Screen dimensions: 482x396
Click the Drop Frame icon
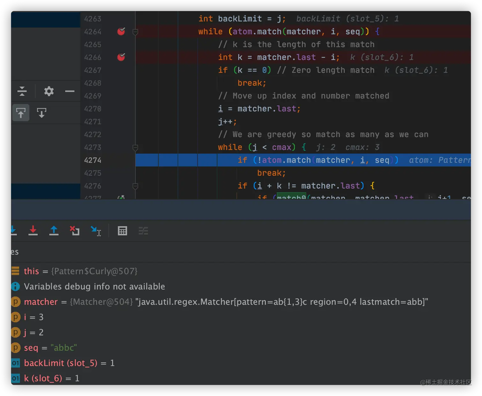[x=75, y=230]
